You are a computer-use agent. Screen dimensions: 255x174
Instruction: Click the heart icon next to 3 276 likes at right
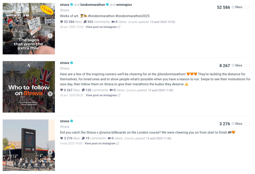pyautogui.click(x=233, y=124)
